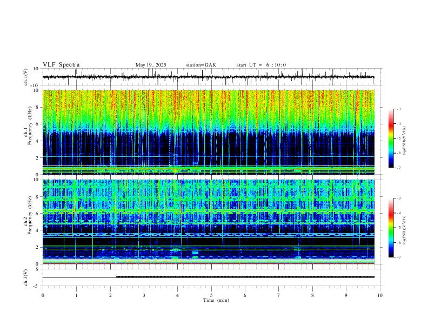Click time axis tick label '0'
Viewport: 428px width, 331px height.
click(x=43, y=295)
